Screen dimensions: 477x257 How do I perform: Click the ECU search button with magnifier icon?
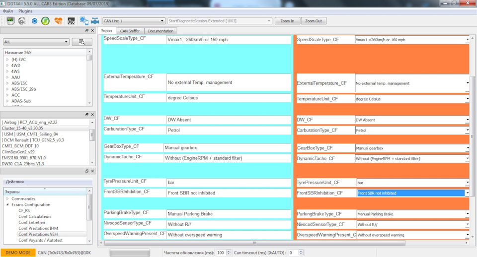(x=82, y=42)
